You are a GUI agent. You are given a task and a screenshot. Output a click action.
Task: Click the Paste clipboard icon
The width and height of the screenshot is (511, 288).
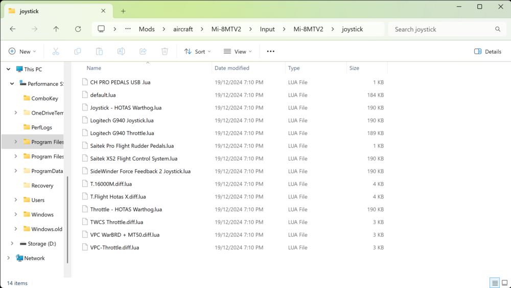coord(100,51)
